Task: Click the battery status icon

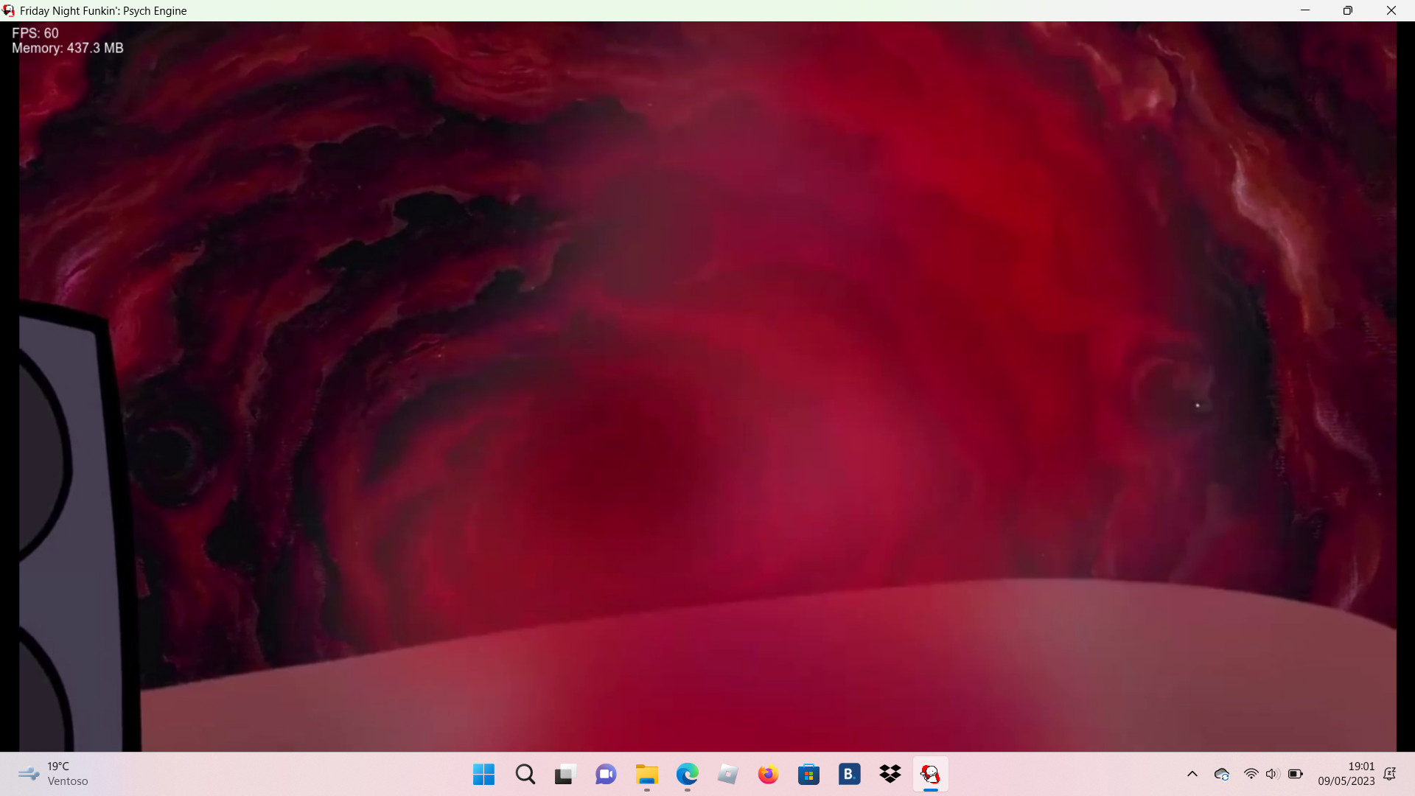Action: pos(1296,774)
